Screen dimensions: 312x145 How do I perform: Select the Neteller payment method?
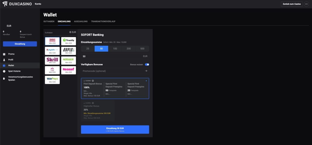pyautogui.click(x=68, y=61)
